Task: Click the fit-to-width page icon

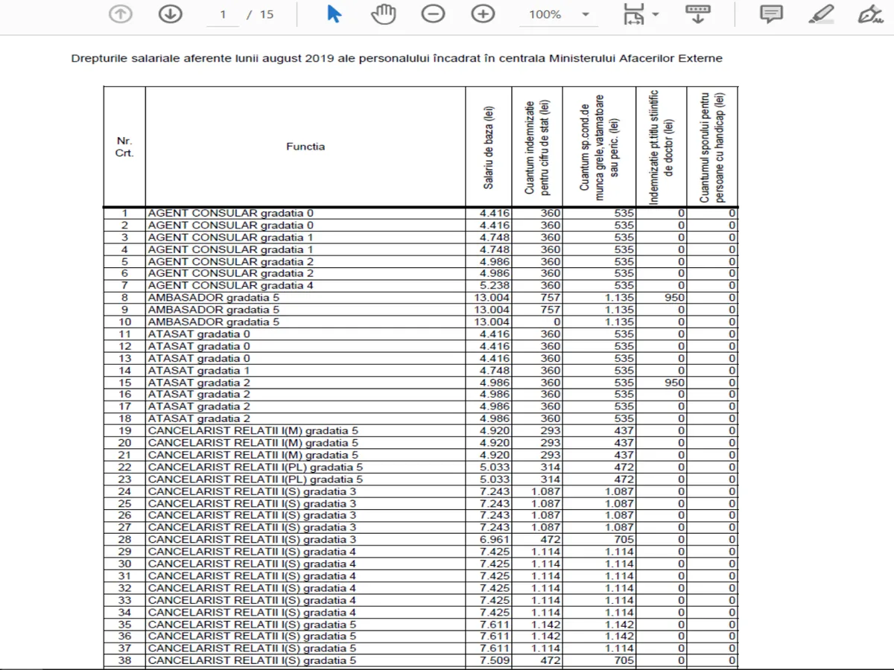Action: coord(633,14)
